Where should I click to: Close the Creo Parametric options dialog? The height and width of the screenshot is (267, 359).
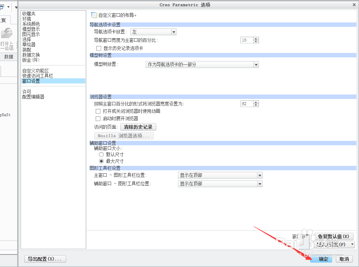pos(354,4)
